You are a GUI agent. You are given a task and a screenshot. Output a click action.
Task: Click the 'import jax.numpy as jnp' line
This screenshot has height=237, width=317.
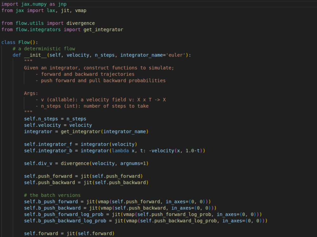pyautogui.click(x=34, y=4)
